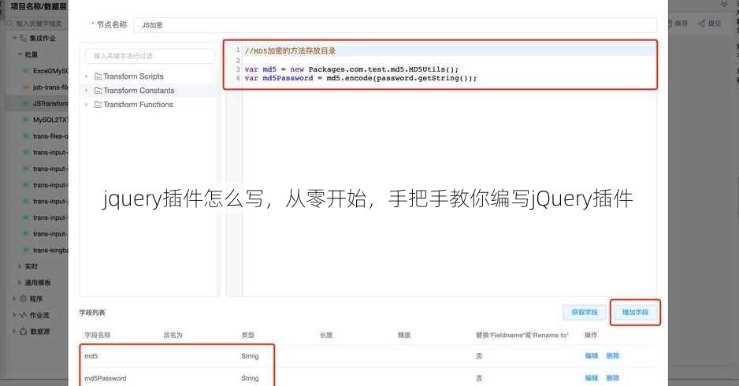Click the collapse chevron at top right
739x386 pixels.
click(724, 4)
